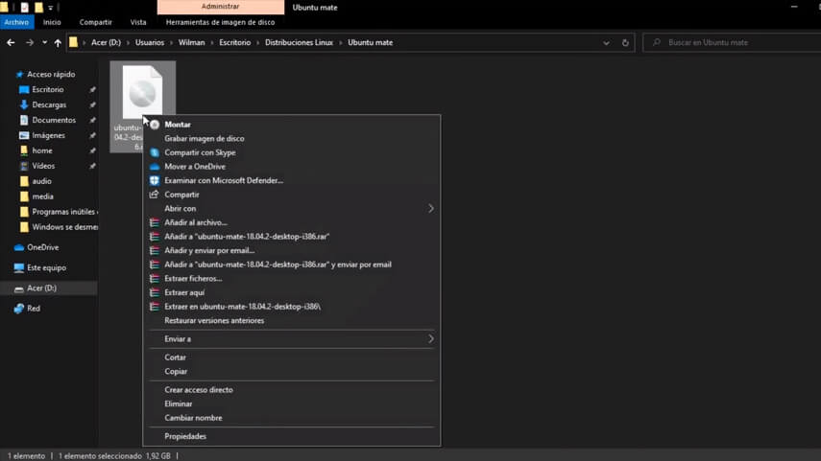Click the Descargas download arrow icon

(24, 105)
